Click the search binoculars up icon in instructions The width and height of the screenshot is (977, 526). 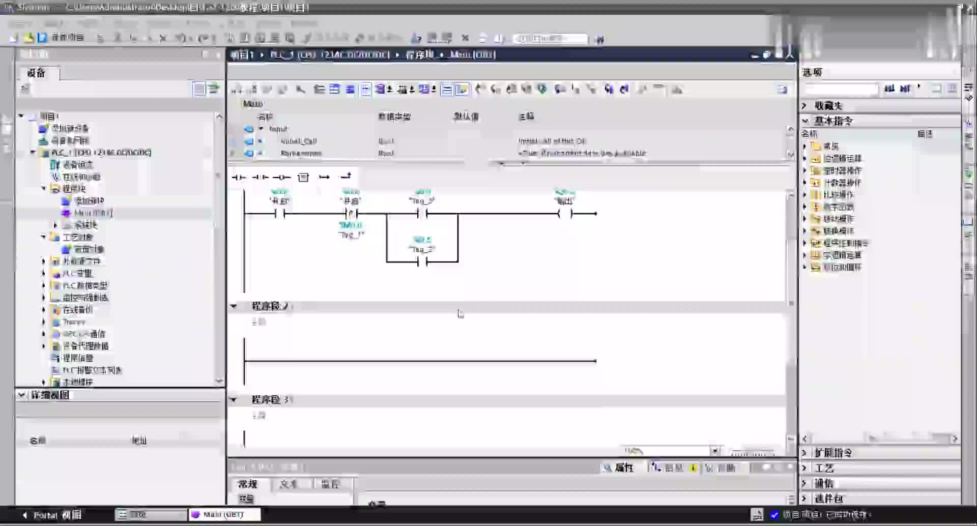point(905,89)
